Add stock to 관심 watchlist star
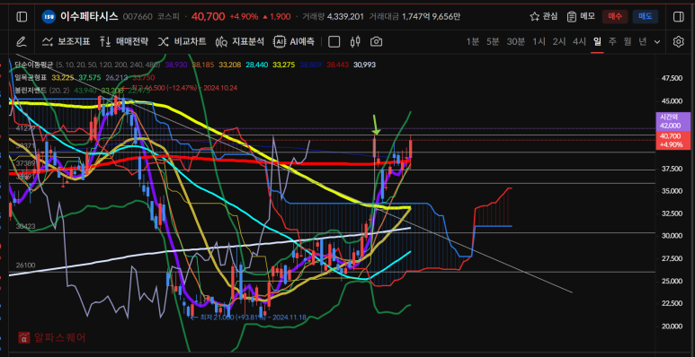This screenshot has width=695, height=357. coord(544,17)
